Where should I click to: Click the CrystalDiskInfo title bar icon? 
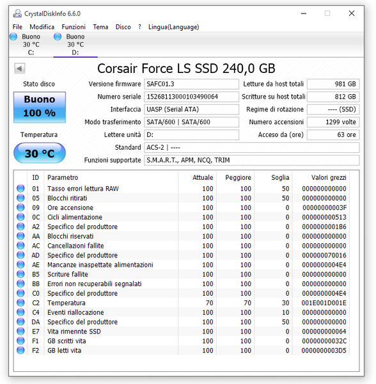(17, 13)
